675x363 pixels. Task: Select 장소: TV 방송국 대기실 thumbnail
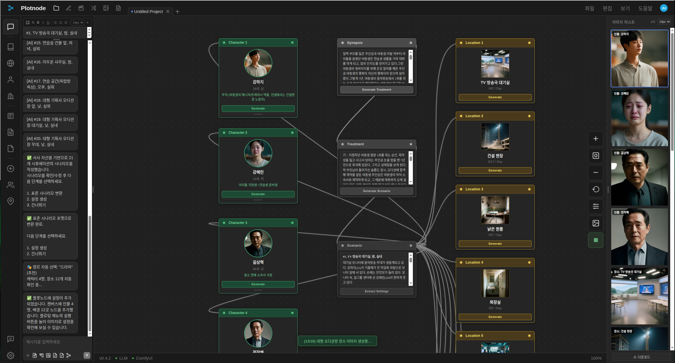[x=639, y=296]
